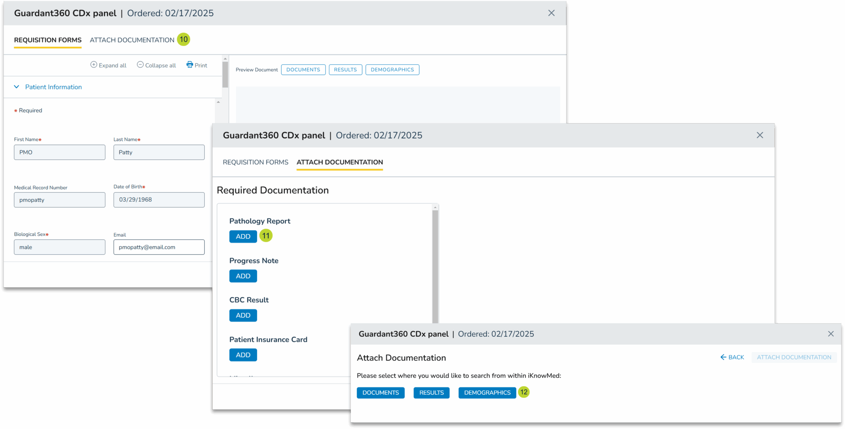Viewport: 845px width, 429px height.
Task: Click the outlined DOCUMENTS preview button
Action: (303, 70)
